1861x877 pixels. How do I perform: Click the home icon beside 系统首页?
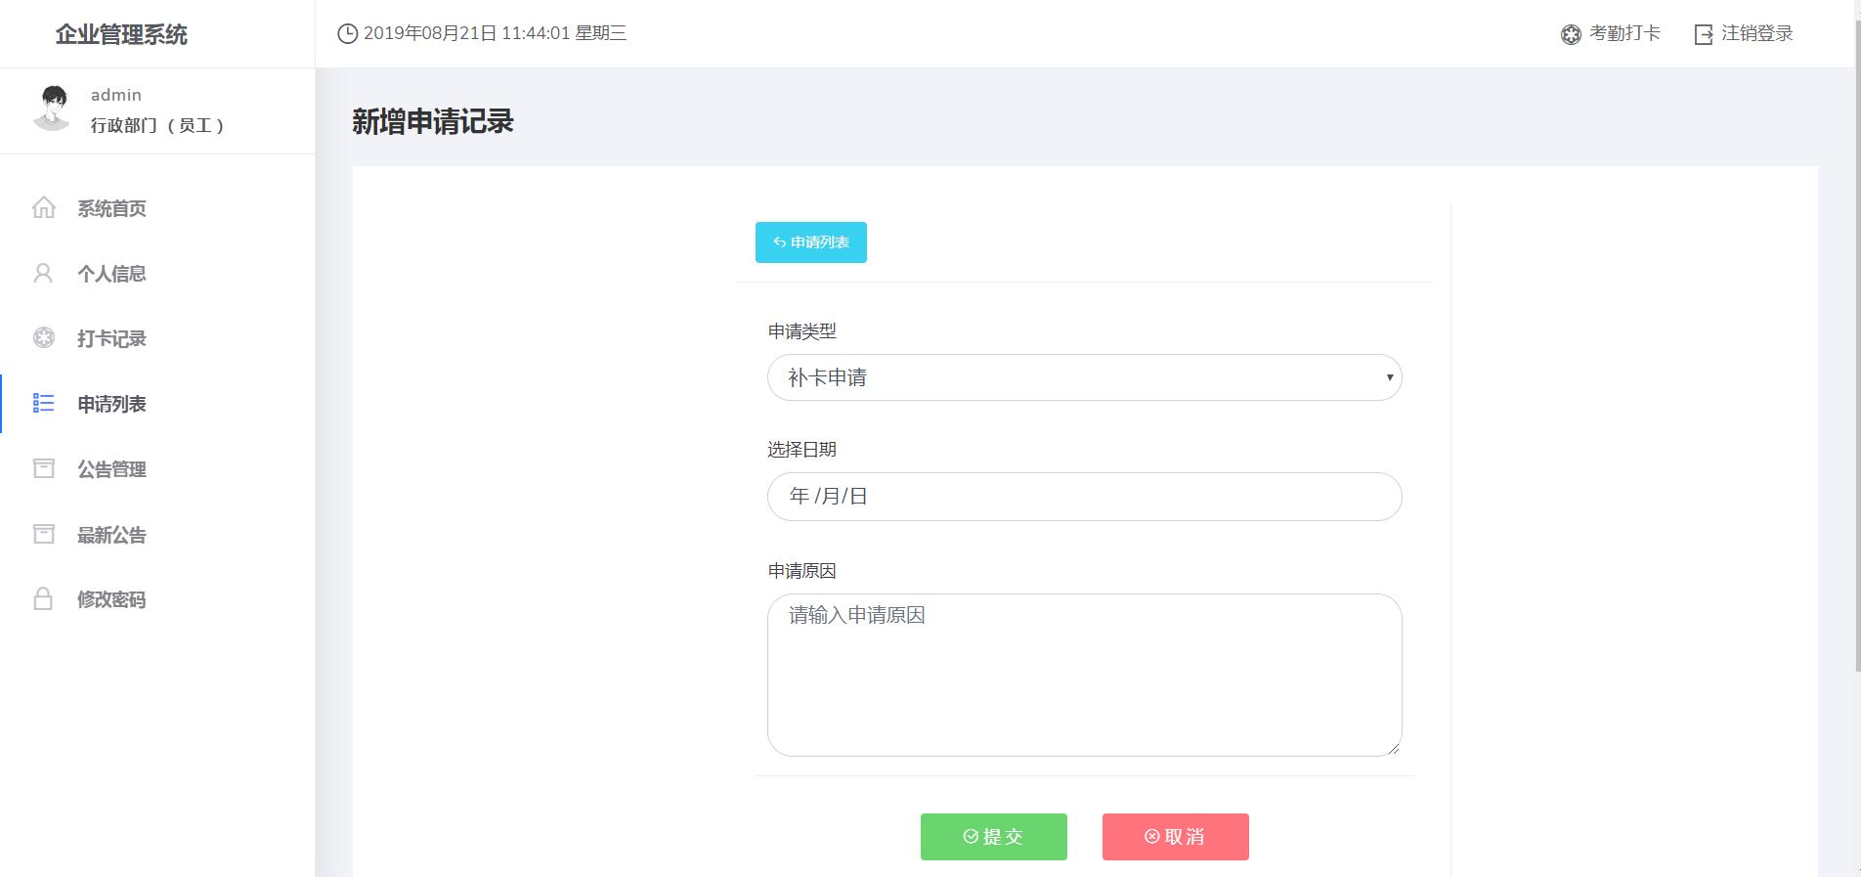pos(44,207)
